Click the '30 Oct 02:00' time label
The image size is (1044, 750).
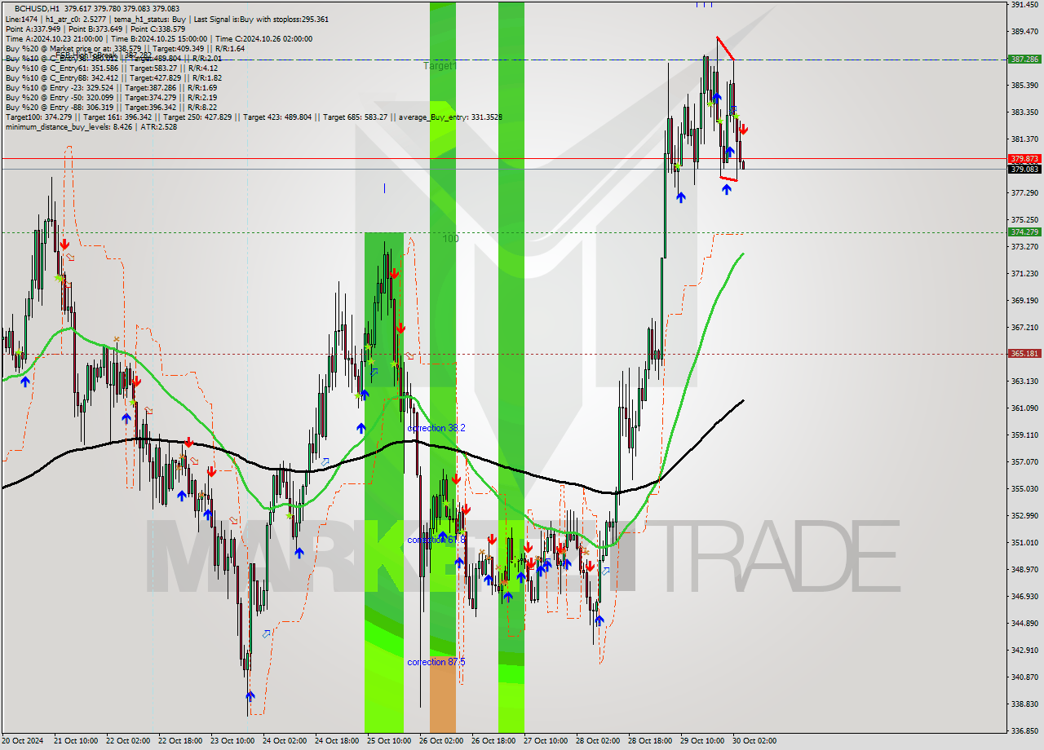(754, 741)
